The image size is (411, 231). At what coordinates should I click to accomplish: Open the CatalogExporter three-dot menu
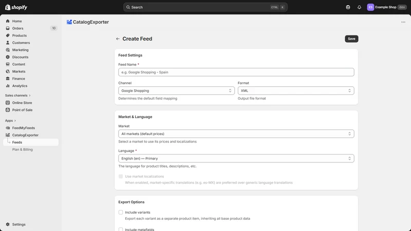click(x=403, y=22)
